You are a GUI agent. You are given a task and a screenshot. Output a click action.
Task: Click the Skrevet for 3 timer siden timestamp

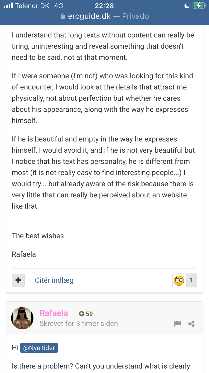(79, 324)
